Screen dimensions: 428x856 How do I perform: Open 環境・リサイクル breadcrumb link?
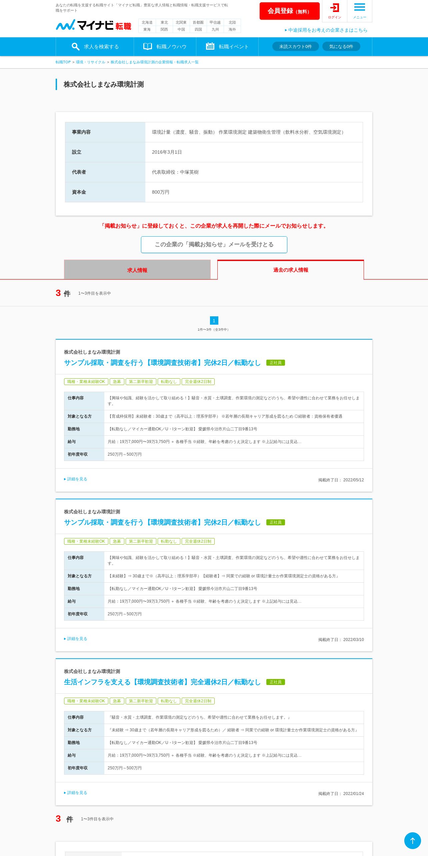coord(90,62)
